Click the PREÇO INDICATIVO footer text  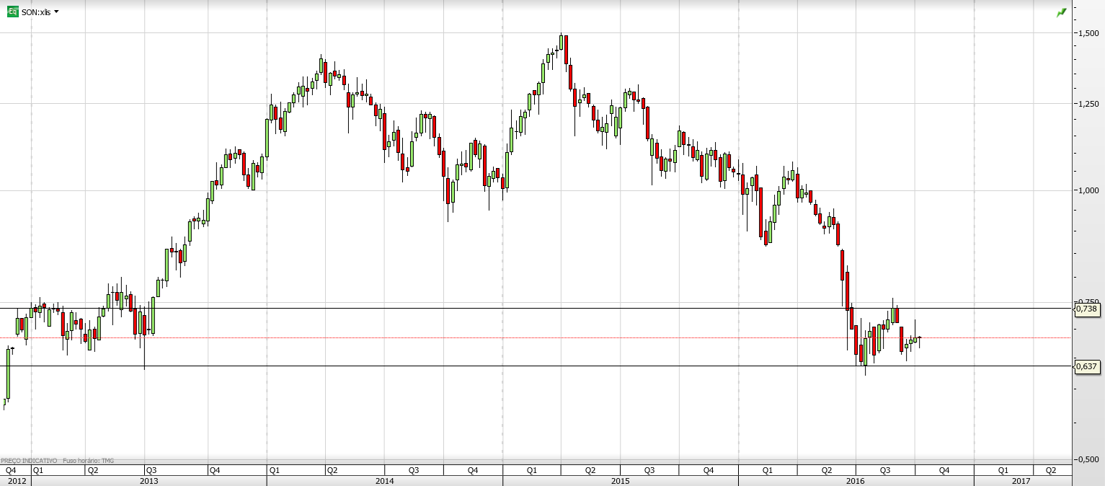(29, 461)
